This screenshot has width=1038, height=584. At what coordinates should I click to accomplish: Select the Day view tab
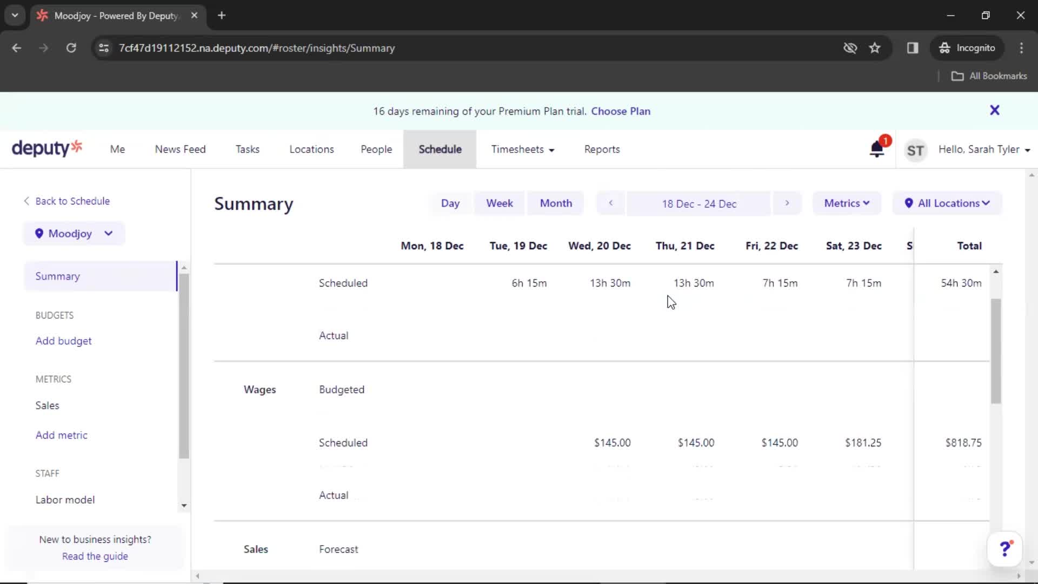(450, 203)
